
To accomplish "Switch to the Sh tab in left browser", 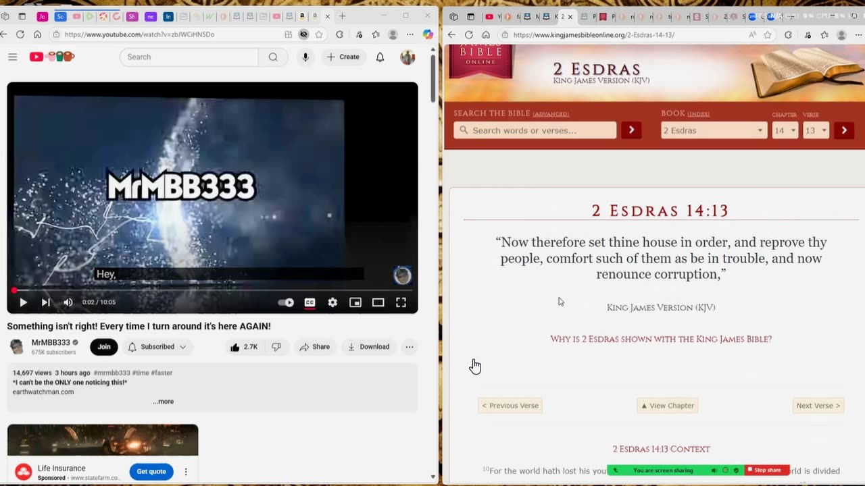I will (132, 16).
